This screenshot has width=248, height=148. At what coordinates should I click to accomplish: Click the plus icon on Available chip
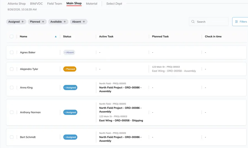click(x=65, y=22)
